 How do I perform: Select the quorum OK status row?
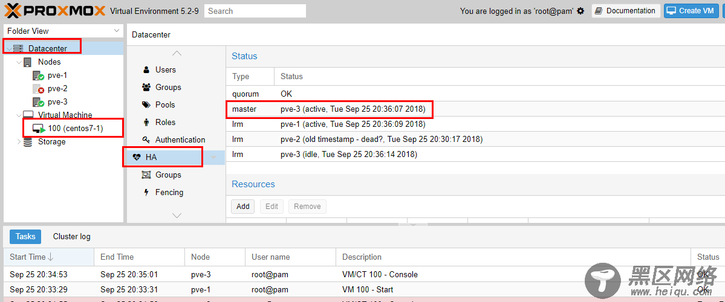tap(475, 94)
